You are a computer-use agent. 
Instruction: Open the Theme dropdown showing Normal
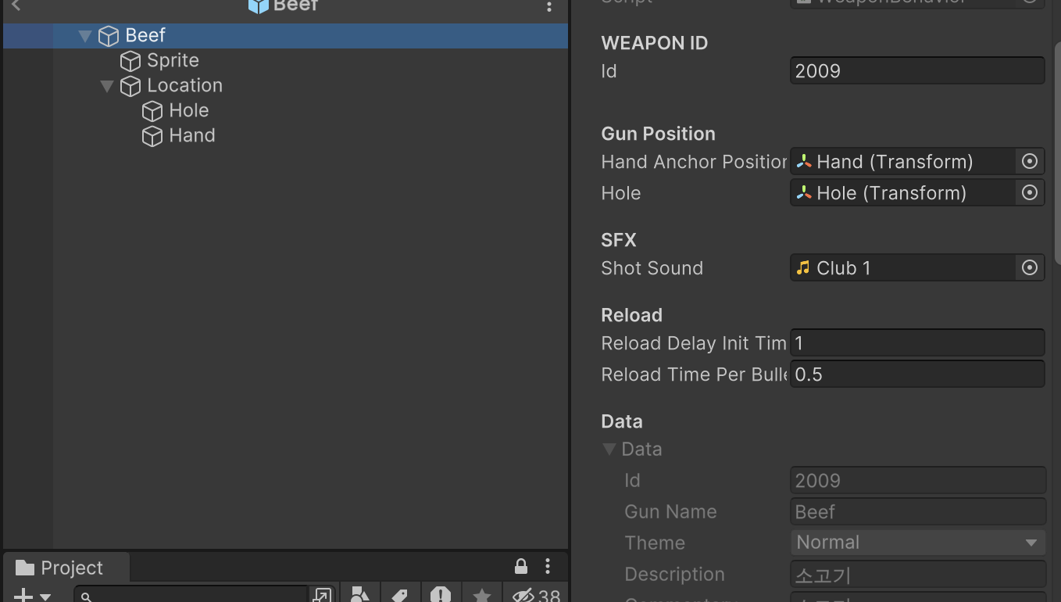(x=917, y=542)
